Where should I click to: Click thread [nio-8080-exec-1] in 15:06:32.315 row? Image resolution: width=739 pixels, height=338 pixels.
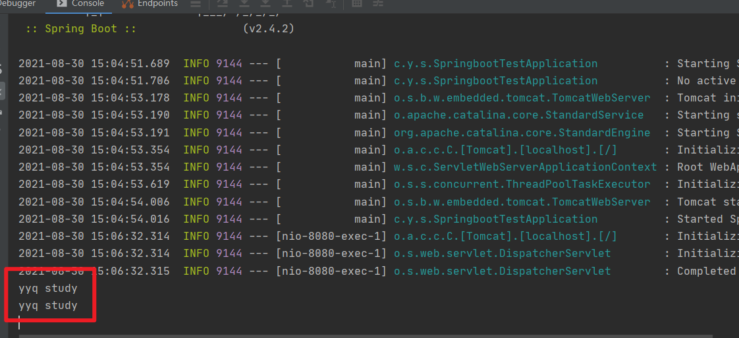332,271
